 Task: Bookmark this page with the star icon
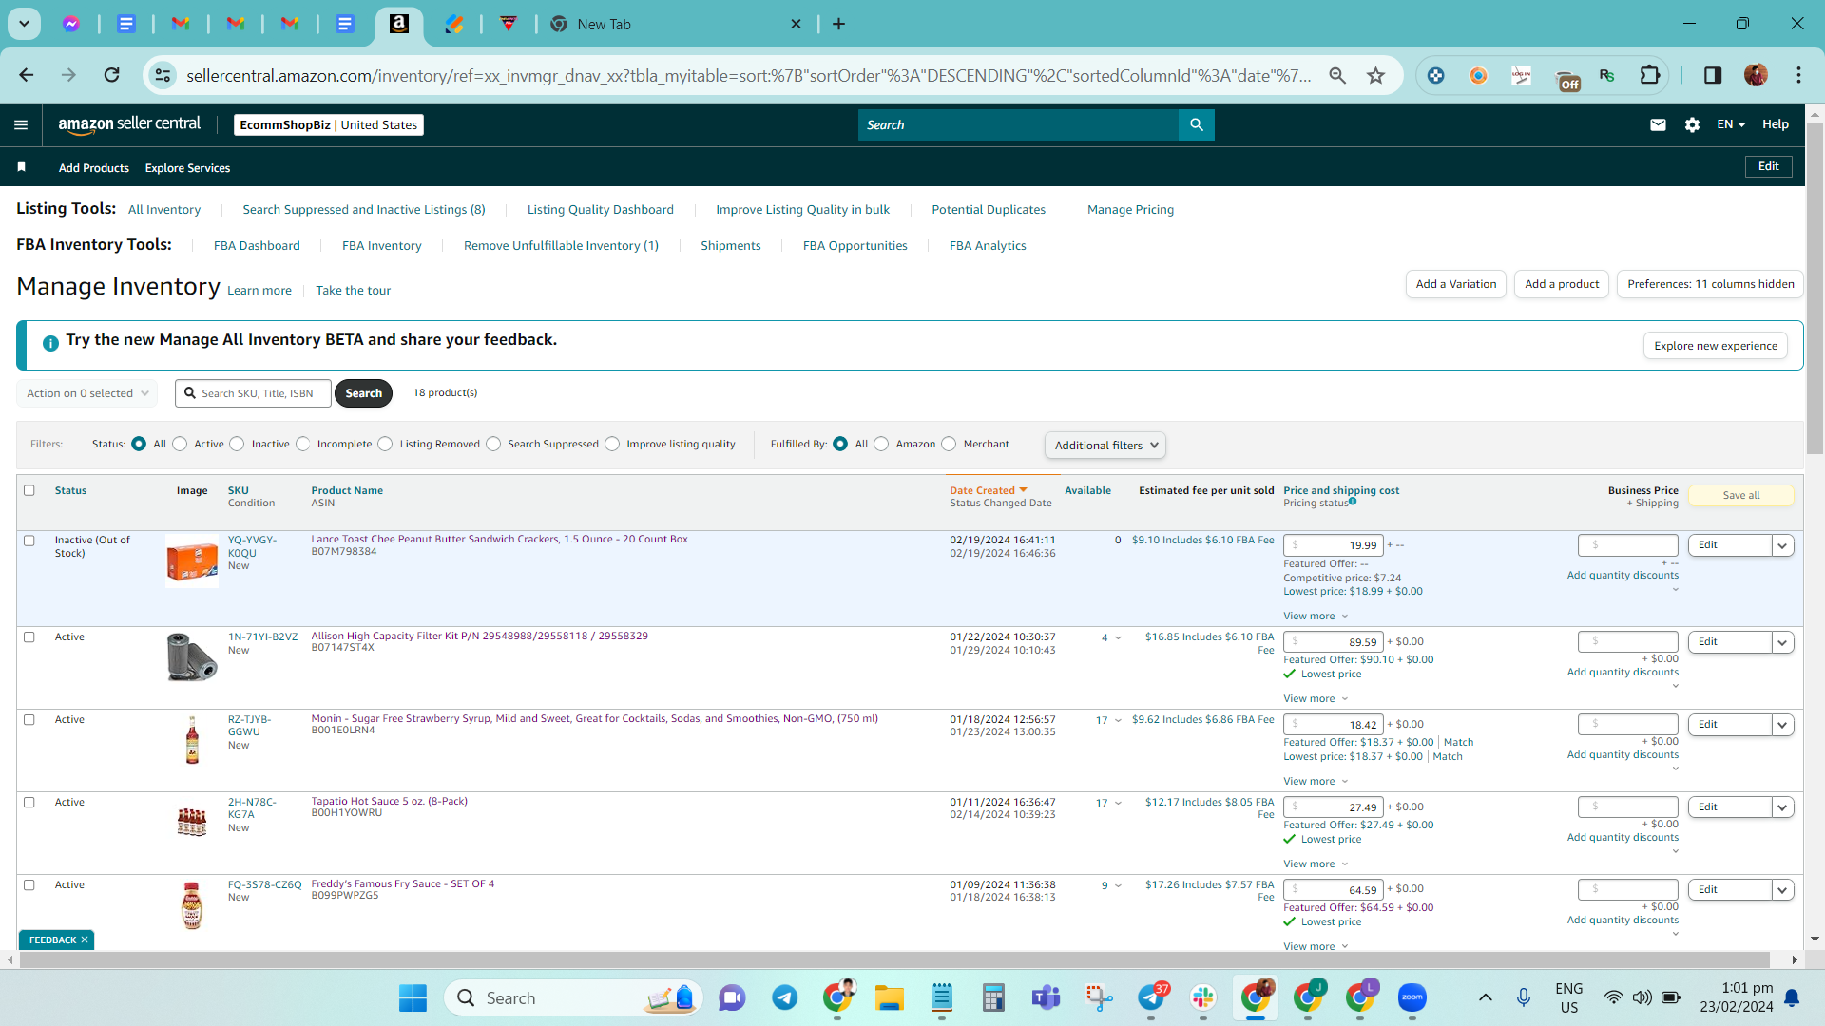pos(1375,75)
